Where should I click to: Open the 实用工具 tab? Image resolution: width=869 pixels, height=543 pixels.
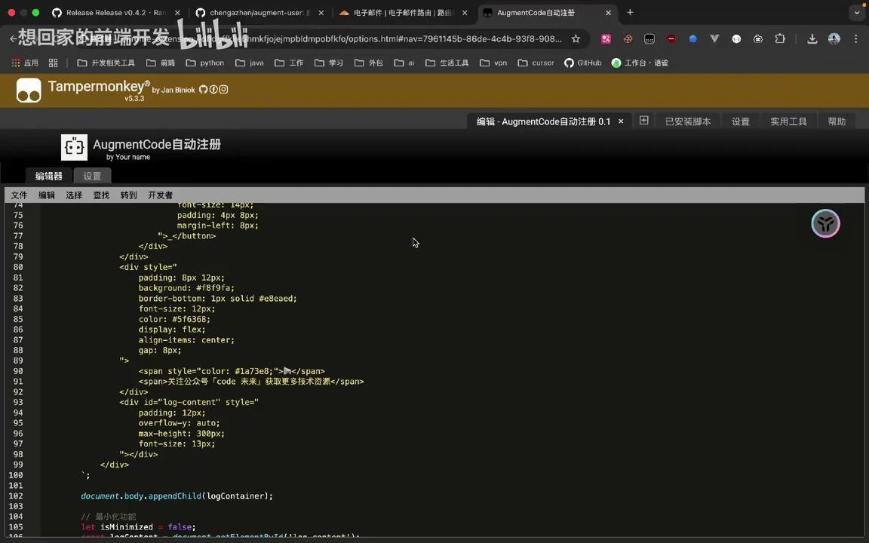[x=788, y=121]
